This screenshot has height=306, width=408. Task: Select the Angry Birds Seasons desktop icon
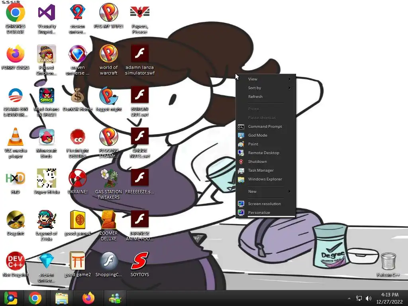click(x=46, y=54)
